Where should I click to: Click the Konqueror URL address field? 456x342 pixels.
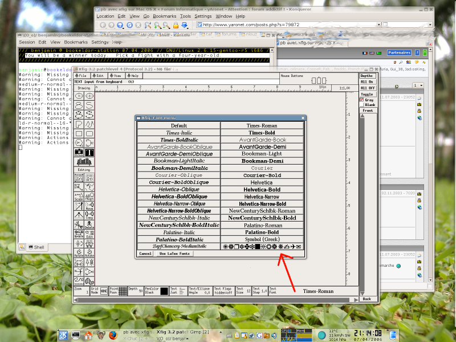pos(287,25)
